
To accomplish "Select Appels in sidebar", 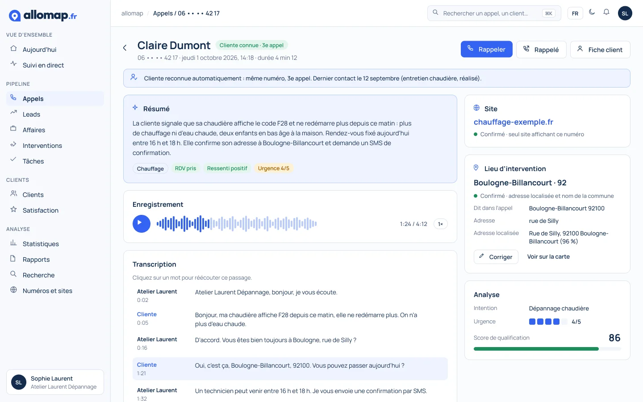I will [x=55, y=99].
